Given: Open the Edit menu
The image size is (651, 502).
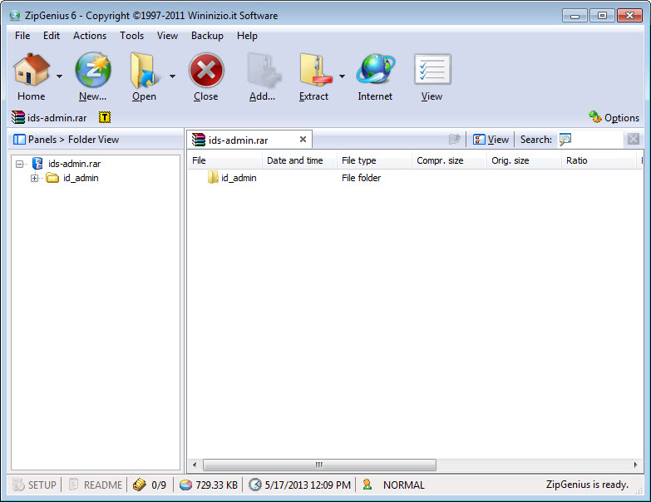Looking at the screenshot, I should [x=52, y=36].
